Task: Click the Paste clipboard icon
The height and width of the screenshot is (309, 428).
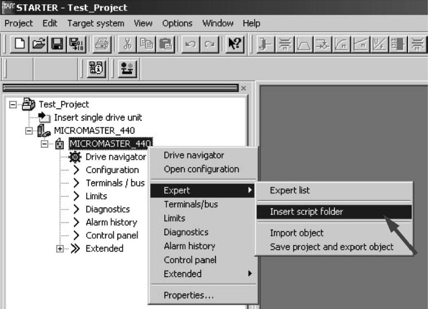Action: click(x=165, y=44)
